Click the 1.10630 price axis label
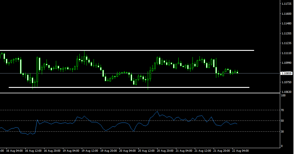The width and height of the screenshot is (294, 154). [287, 92]
